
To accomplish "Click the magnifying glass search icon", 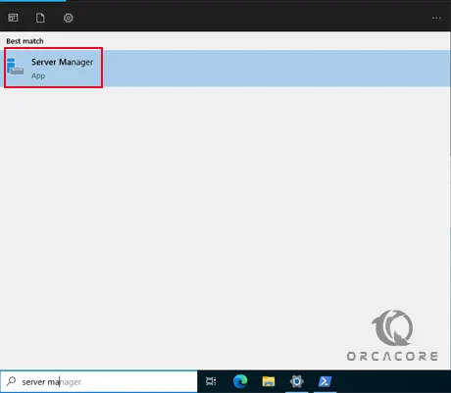I will tap(11, 381).
